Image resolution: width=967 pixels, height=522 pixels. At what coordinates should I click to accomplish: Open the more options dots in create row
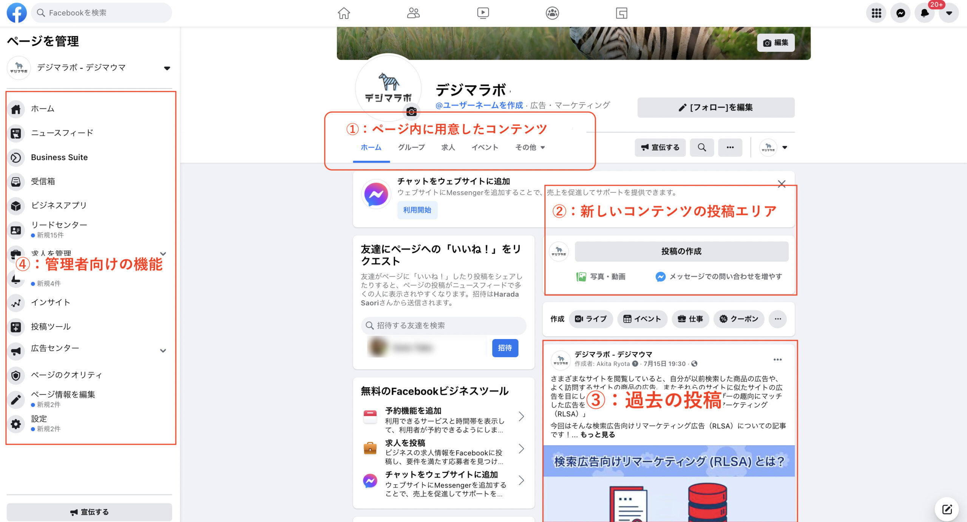(x=778, y=319)
